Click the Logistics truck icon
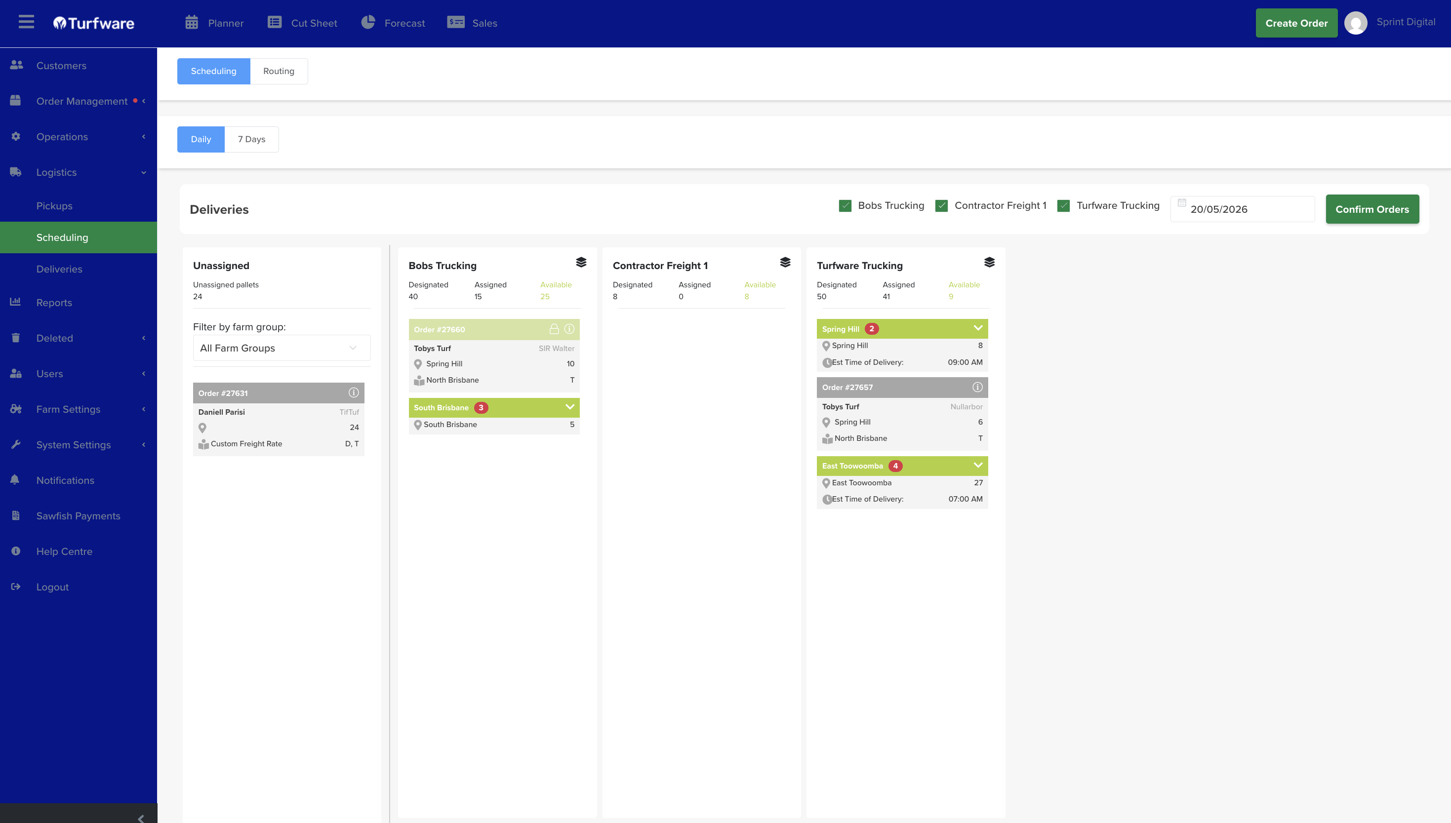Viewport: 1451px width, 823px height. [16, 172]
